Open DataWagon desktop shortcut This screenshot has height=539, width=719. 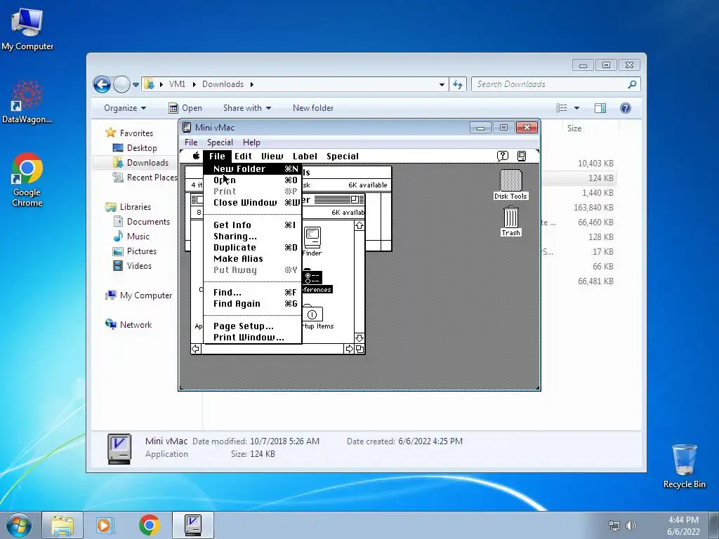[x=27, y=102]
